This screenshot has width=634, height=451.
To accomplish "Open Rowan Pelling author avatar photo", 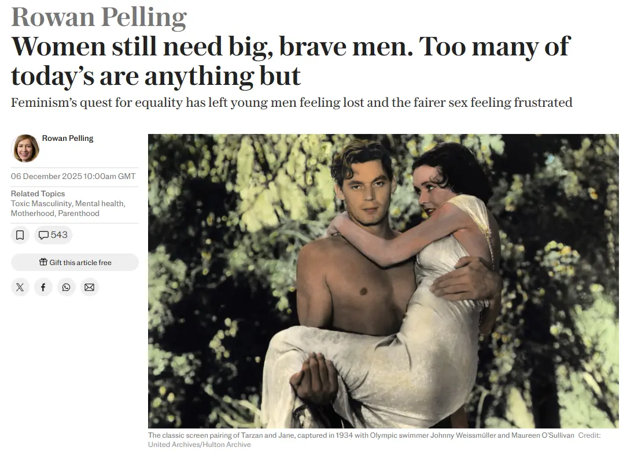I will (25, 148).
